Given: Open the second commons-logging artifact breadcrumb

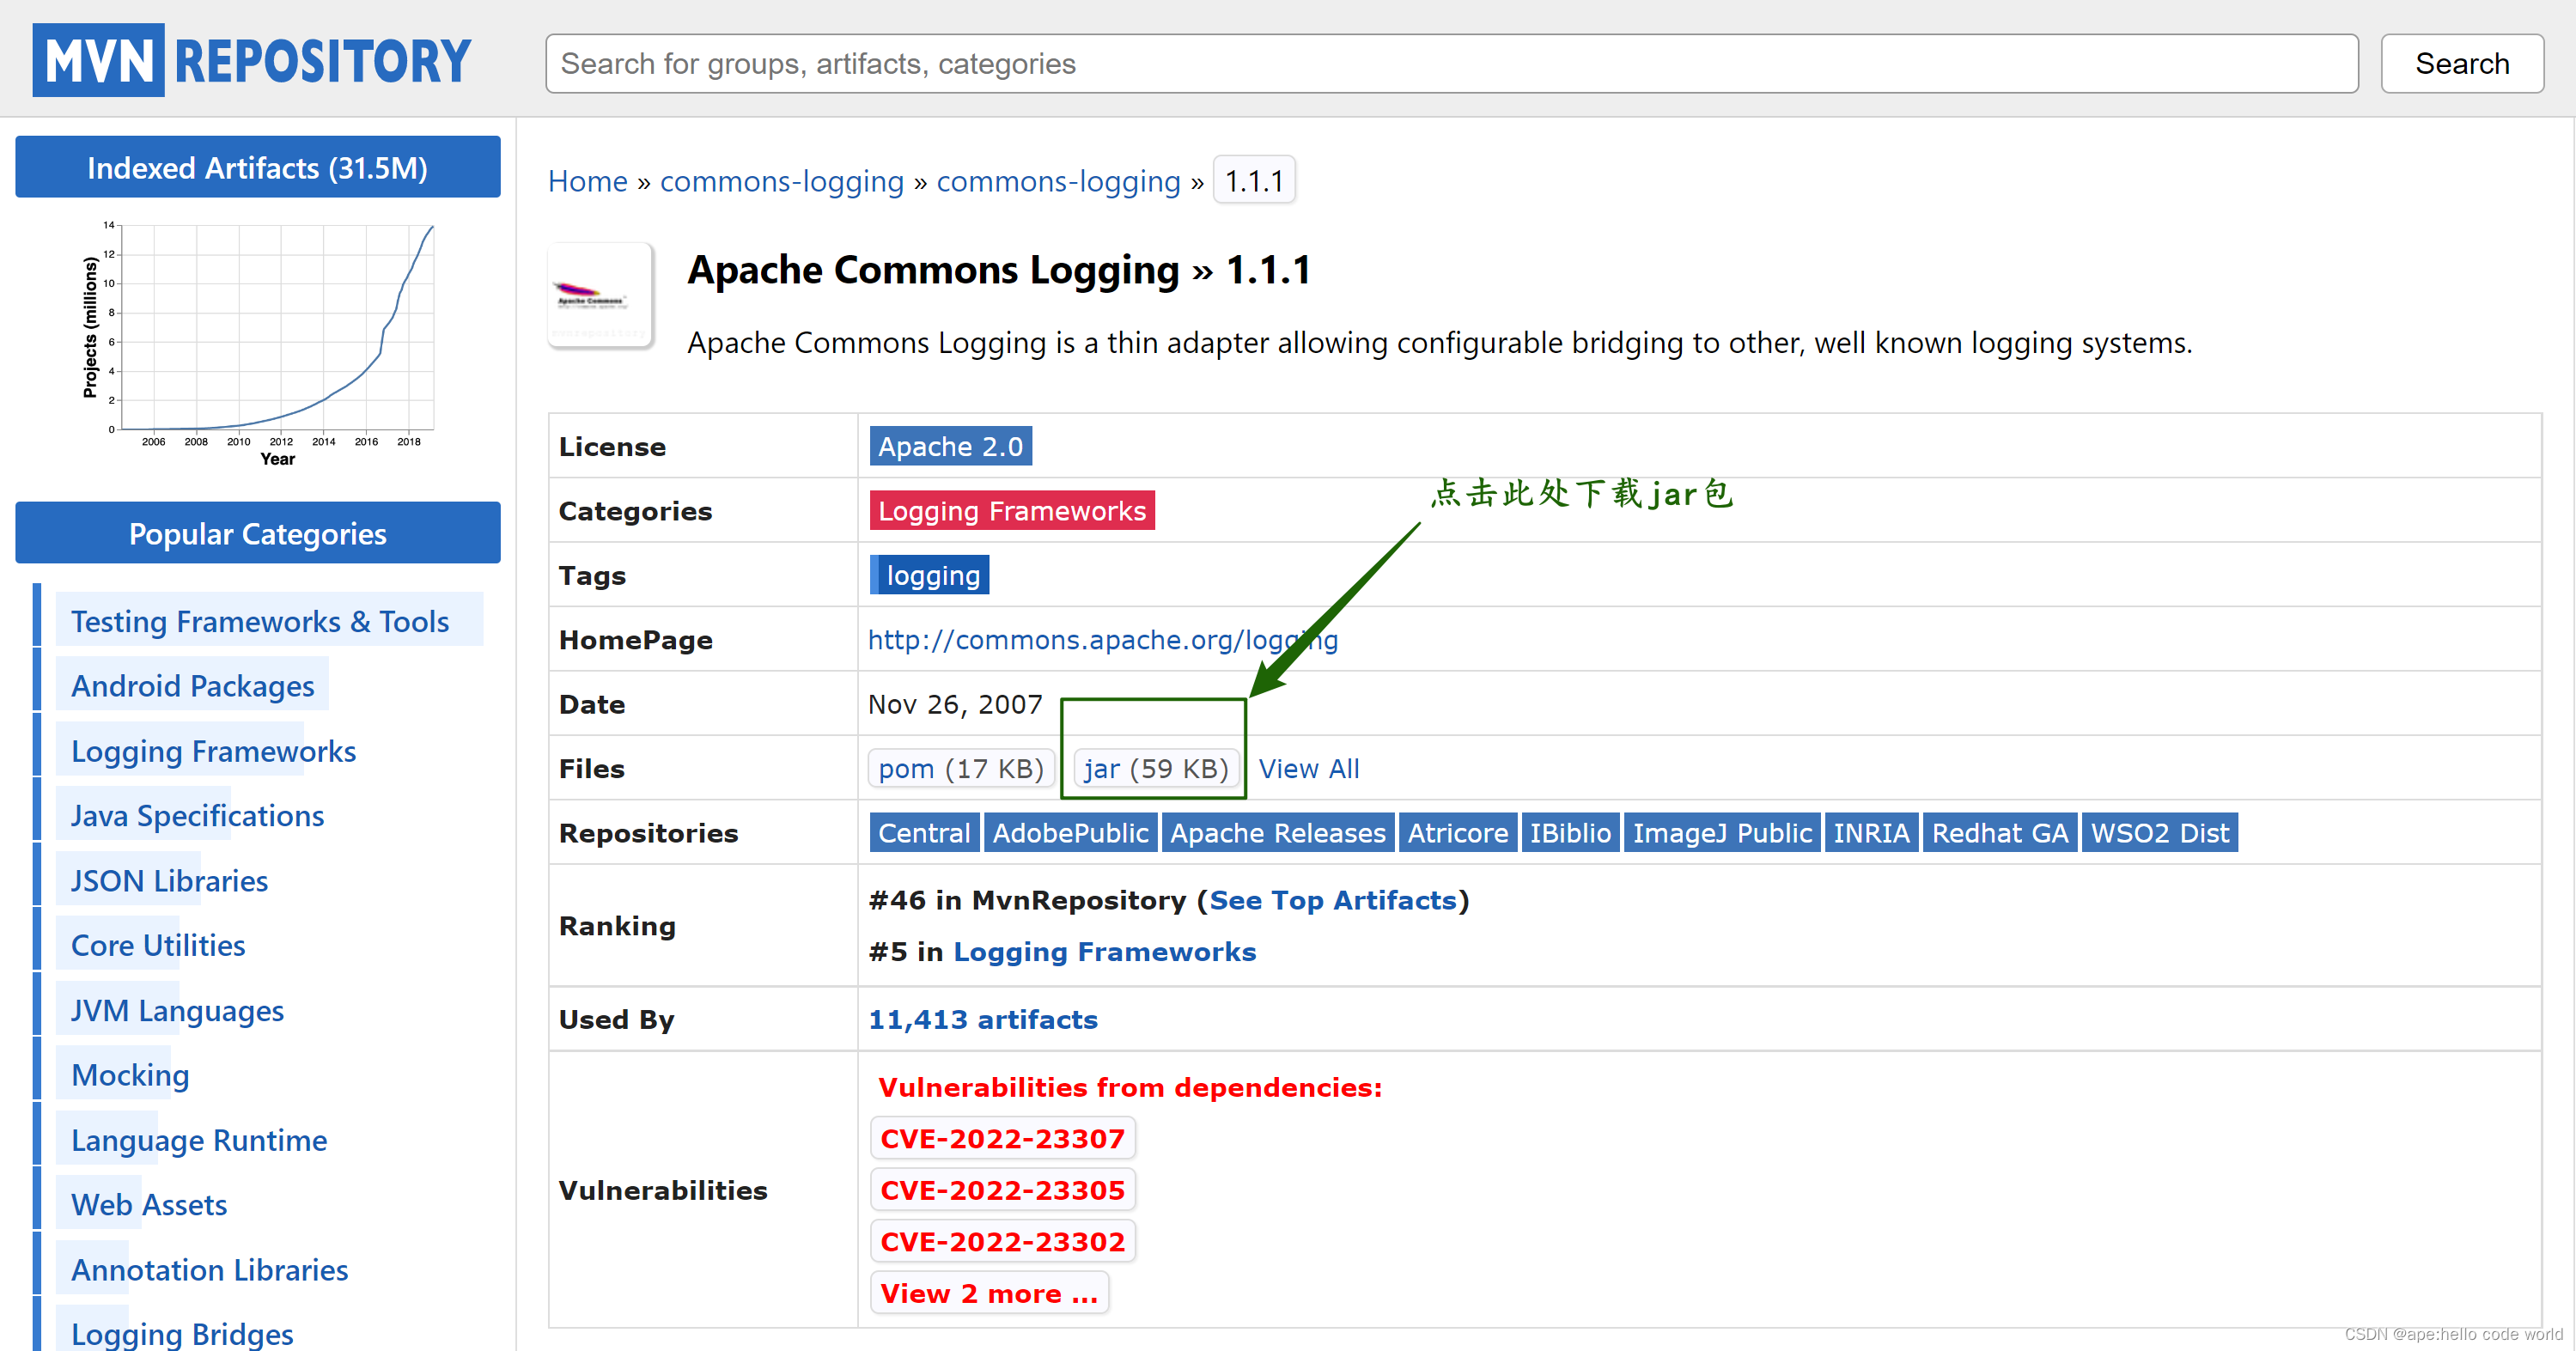Looking at the screenshot, I should (x=1058, y=181).
